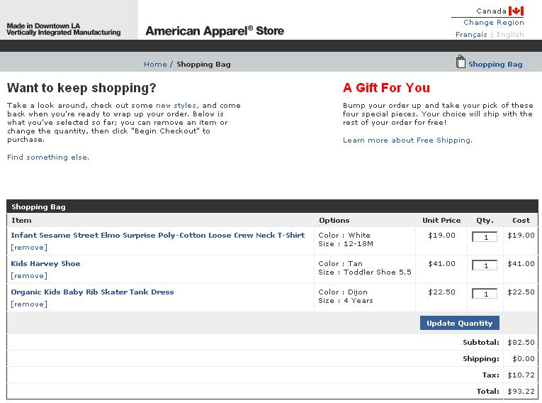Click quantity field for Skater Tank Dress
Image resolution: width=542 pixels, height=403 pixels.
(485, 294)
